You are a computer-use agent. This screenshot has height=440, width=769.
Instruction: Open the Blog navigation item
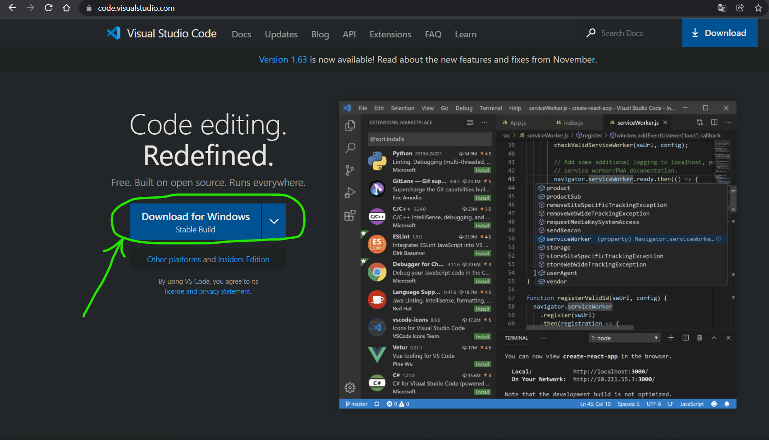coord(320,34)
